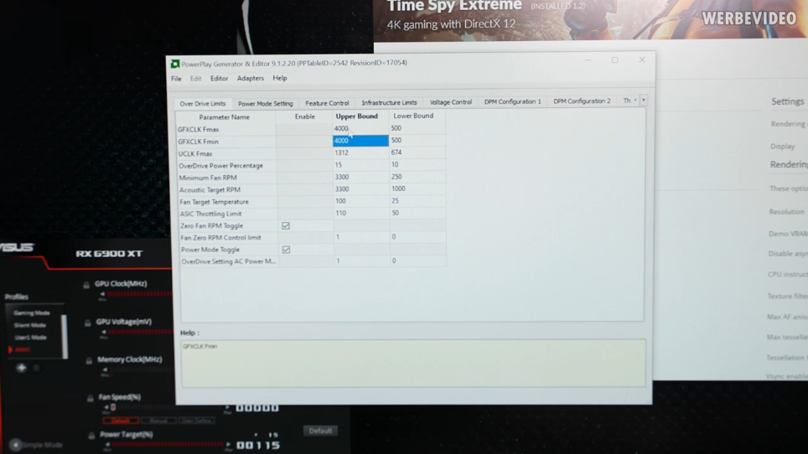This screenshot has width=808, height=454.
Task: Minimize the PowerPlay Editor window
Action: click(588, 61)
